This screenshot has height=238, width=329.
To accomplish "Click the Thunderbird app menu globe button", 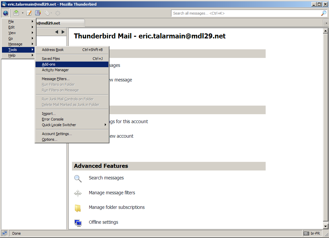I will click(6, 13).
